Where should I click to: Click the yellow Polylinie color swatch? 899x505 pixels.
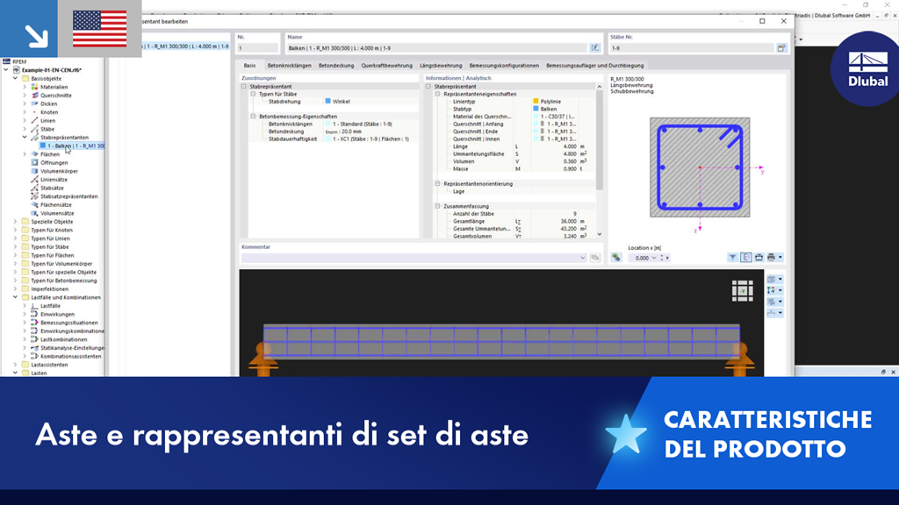[536, 102]
